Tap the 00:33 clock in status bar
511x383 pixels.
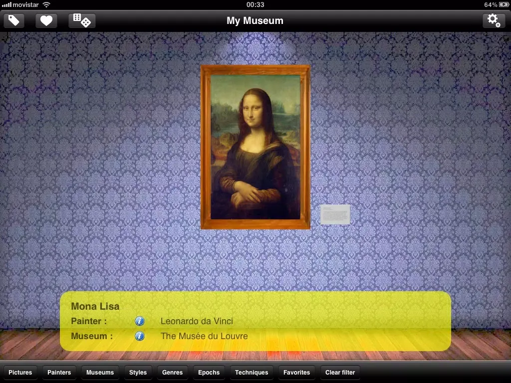tap(255, 4)
